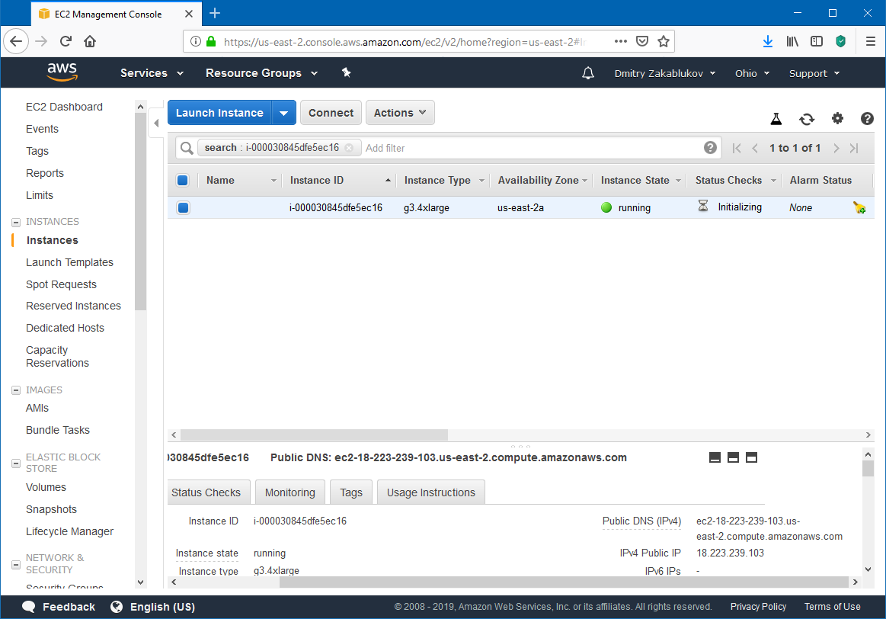Switch to the Usage Instructions tab
Image resolution: width=886 pixels, height=619 pixels.
[431, 492]
